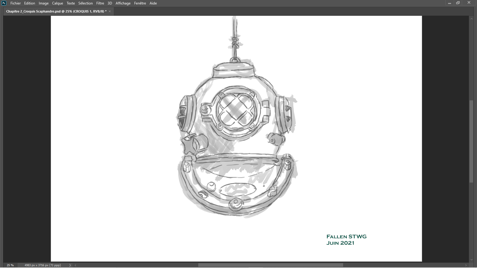The height and width of the screenshot is (268, 477).
Task: Open the Aide menu
Action: pyautogui.click(x=153, y=3)
